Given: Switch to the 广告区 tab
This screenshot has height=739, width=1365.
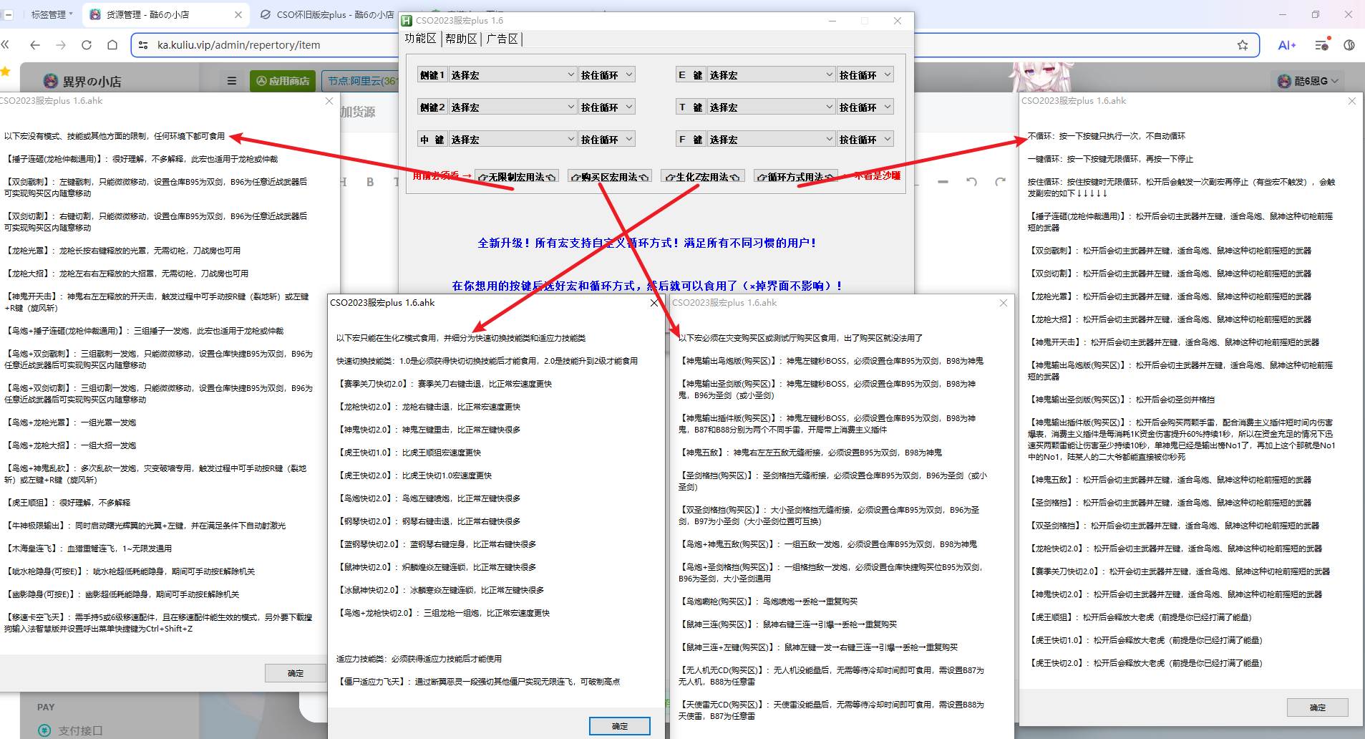Looking at the screenshot, I should (502, 39).
